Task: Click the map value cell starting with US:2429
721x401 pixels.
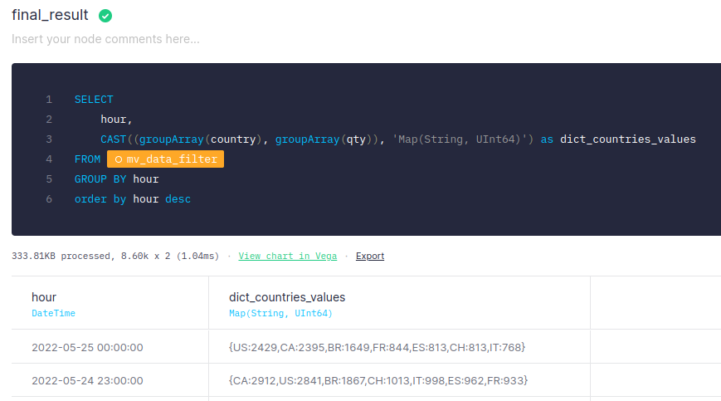Action: click(377, 347)
